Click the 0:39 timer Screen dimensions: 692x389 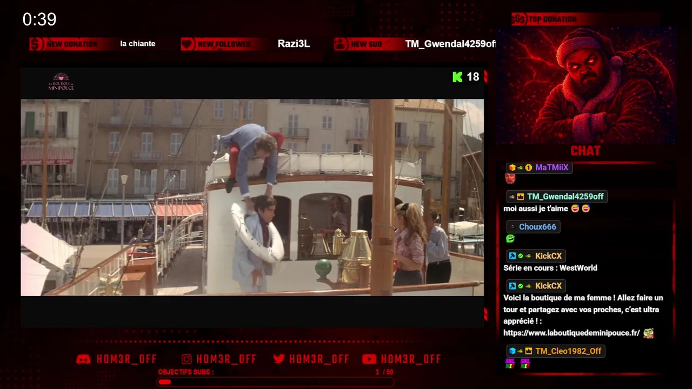coord(39,19)
